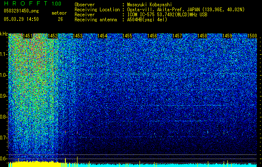Click the date stamp 05.03.29 14:50
This screenshot has height=167, width=262.
tap(21, 19)
